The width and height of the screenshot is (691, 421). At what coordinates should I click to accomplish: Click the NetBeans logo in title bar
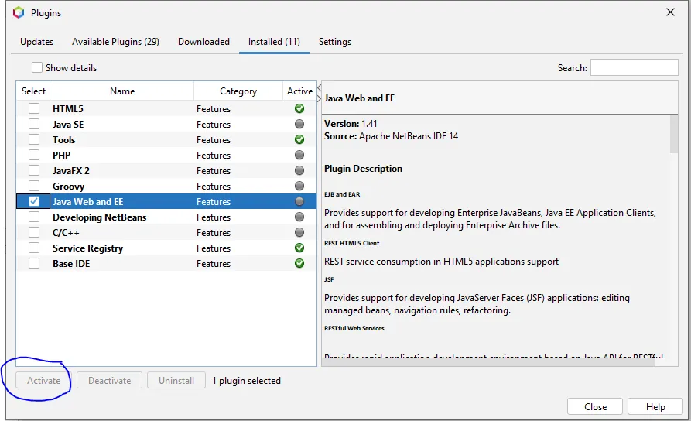[x=19, y=12]
